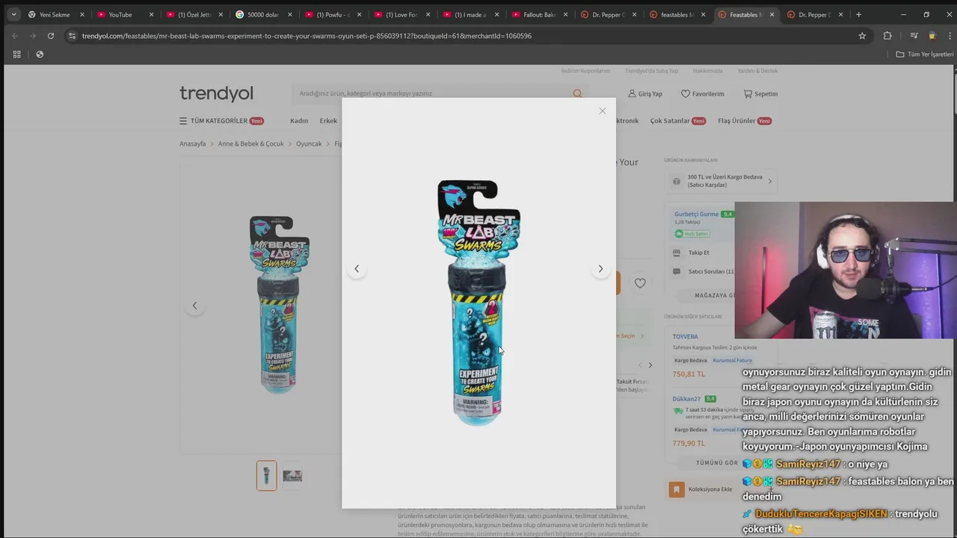Show previous image in lightbox

[x=357, y=269]
